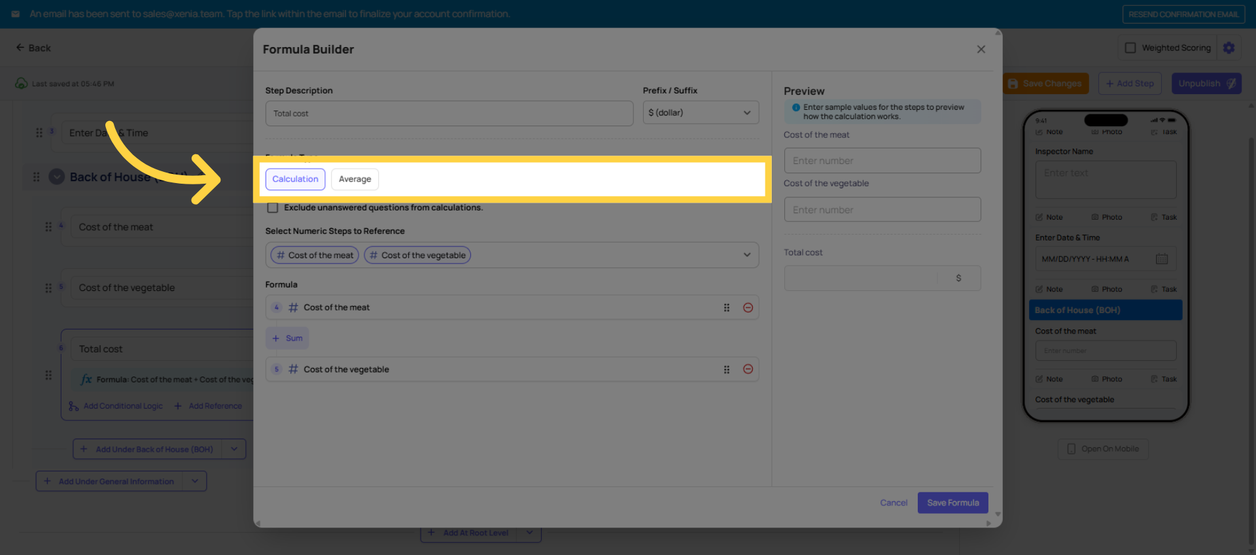This screenshot has width=1256, height=555.
Task: Click Note under Cost of the meat in mobile preview
Action: pos(1049,379)
